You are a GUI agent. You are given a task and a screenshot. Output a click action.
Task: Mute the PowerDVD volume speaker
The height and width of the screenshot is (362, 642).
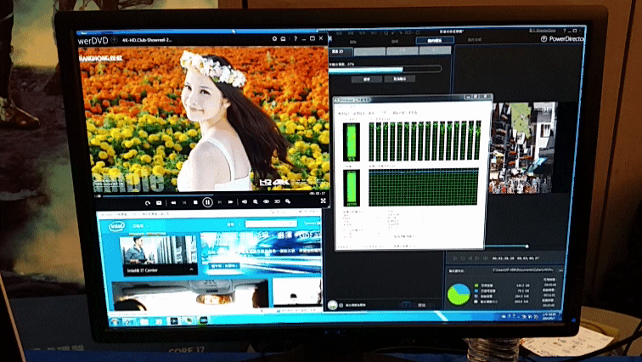pyautogui.click(x=244, y=201)
